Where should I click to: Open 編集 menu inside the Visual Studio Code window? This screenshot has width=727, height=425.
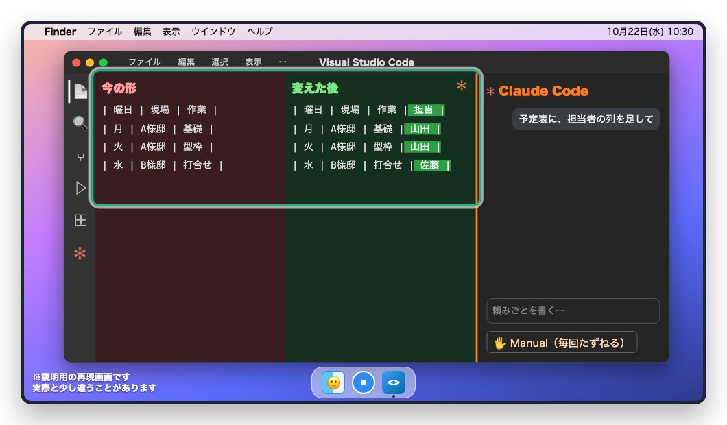tap(187, 62)
